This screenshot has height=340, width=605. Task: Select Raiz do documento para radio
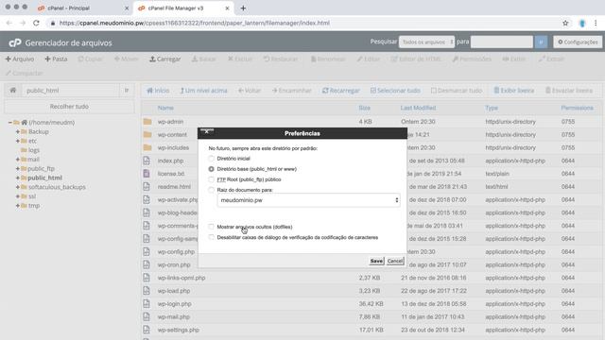click(211, 190)
